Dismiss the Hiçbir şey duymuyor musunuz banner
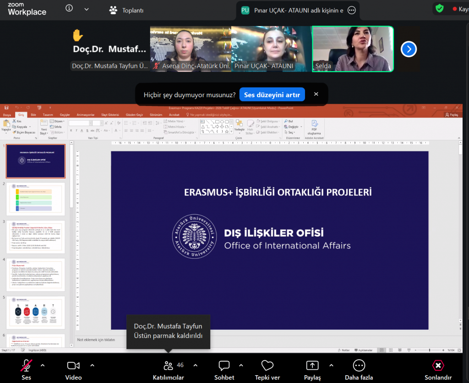This screenshot has height=383, width=469. coord(316,94)
